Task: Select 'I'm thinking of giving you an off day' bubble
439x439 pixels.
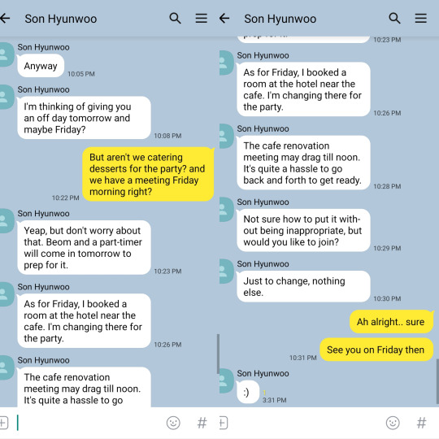Action: 84,118
